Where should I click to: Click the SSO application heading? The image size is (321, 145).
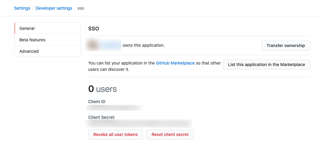(94, 29)
